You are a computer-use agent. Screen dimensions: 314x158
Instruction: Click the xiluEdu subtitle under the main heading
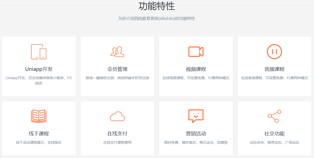coord(157,19)
